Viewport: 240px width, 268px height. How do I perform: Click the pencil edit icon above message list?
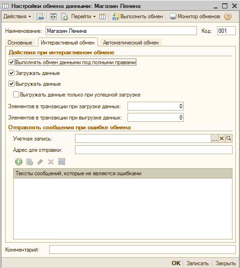pos(40,162)
